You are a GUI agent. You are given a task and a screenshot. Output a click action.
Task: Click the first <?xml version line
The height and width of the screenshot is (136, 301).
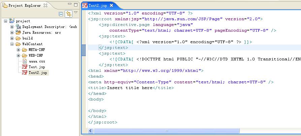point(140,13)
